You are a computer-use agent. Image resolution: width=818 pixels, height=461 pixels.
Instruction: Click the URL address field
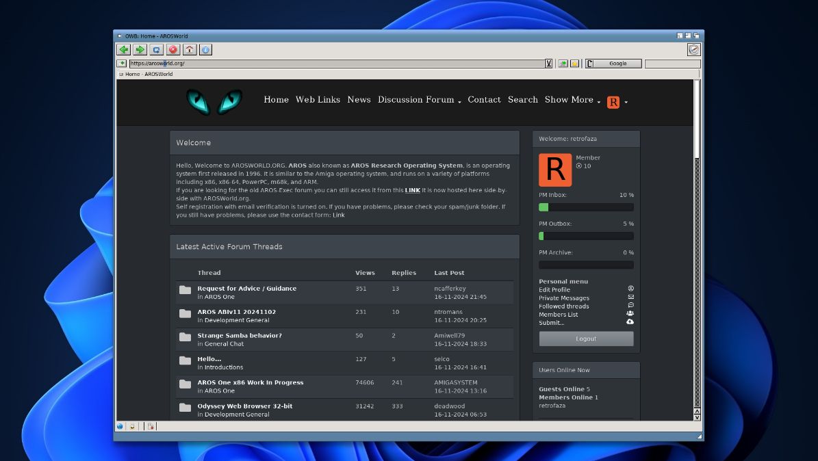(x=337, y=64)
